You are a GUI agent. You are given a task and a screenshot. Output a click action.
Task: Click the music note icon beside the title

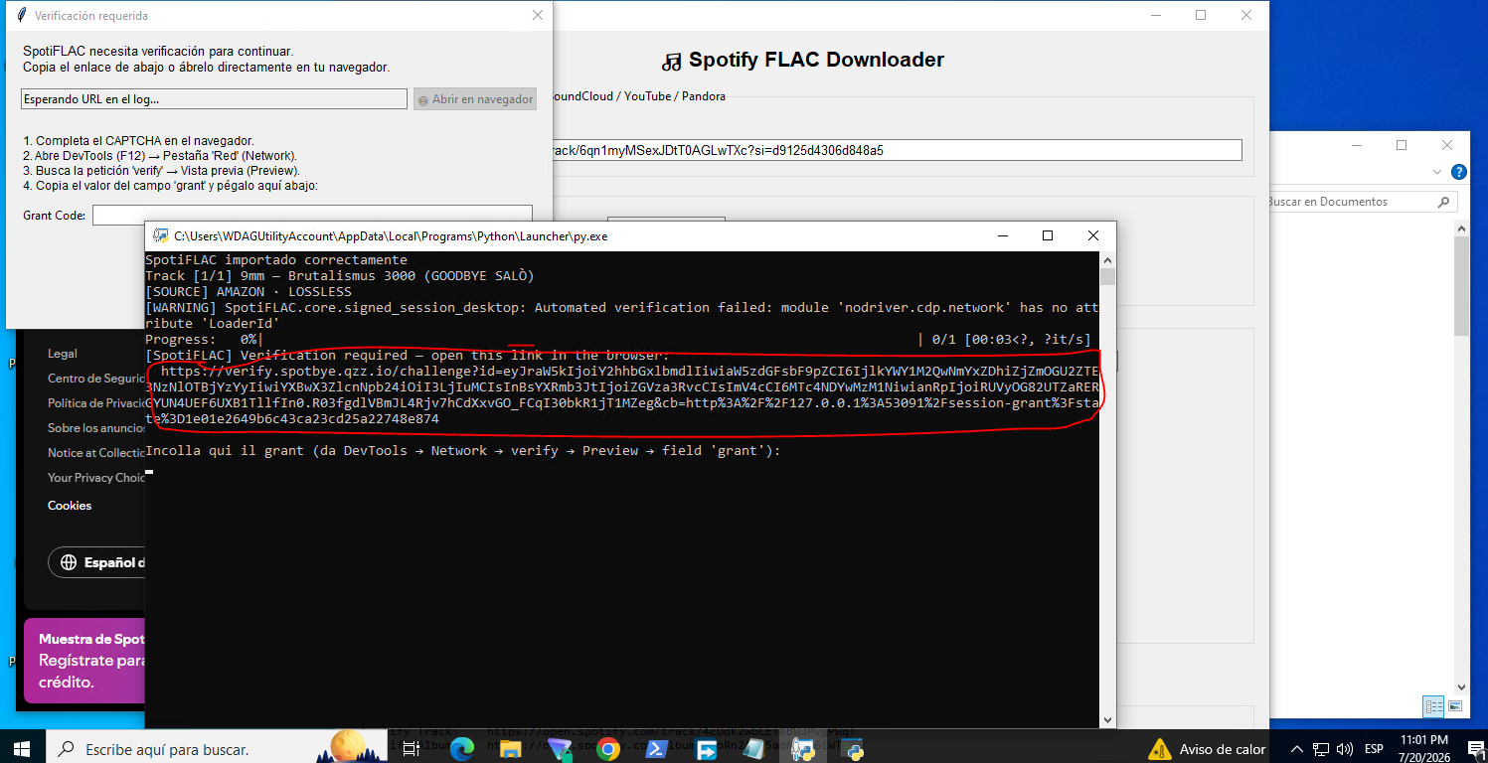(673, 62)
